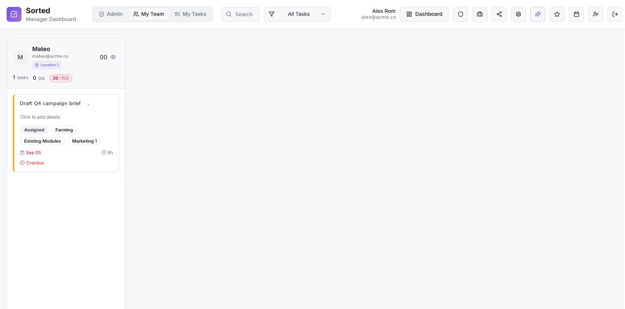Switch to the Admin tab
This screenshot has width=625, height=309.
coord(111,14)
